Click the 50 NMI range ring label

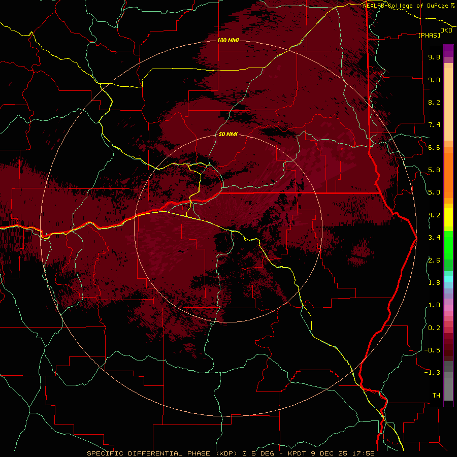[228, 134]
